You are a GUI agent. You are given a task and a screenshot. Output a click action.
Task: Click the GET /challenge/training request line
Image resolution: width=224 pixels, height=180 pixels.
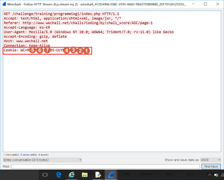pyautogui.click(x=61, y=14)
